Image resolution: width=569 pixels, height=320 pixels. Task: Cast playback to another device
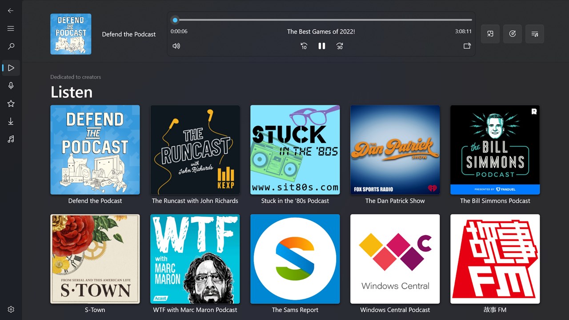point(467,46)
